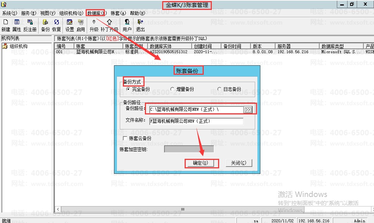
Task: Open the 属性 (Properties) toolbar icon
Action: pyautogui.click(x=17, y=22)
